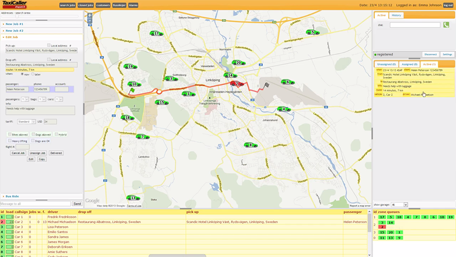Click zone queue badge 17

click(382, 217)
